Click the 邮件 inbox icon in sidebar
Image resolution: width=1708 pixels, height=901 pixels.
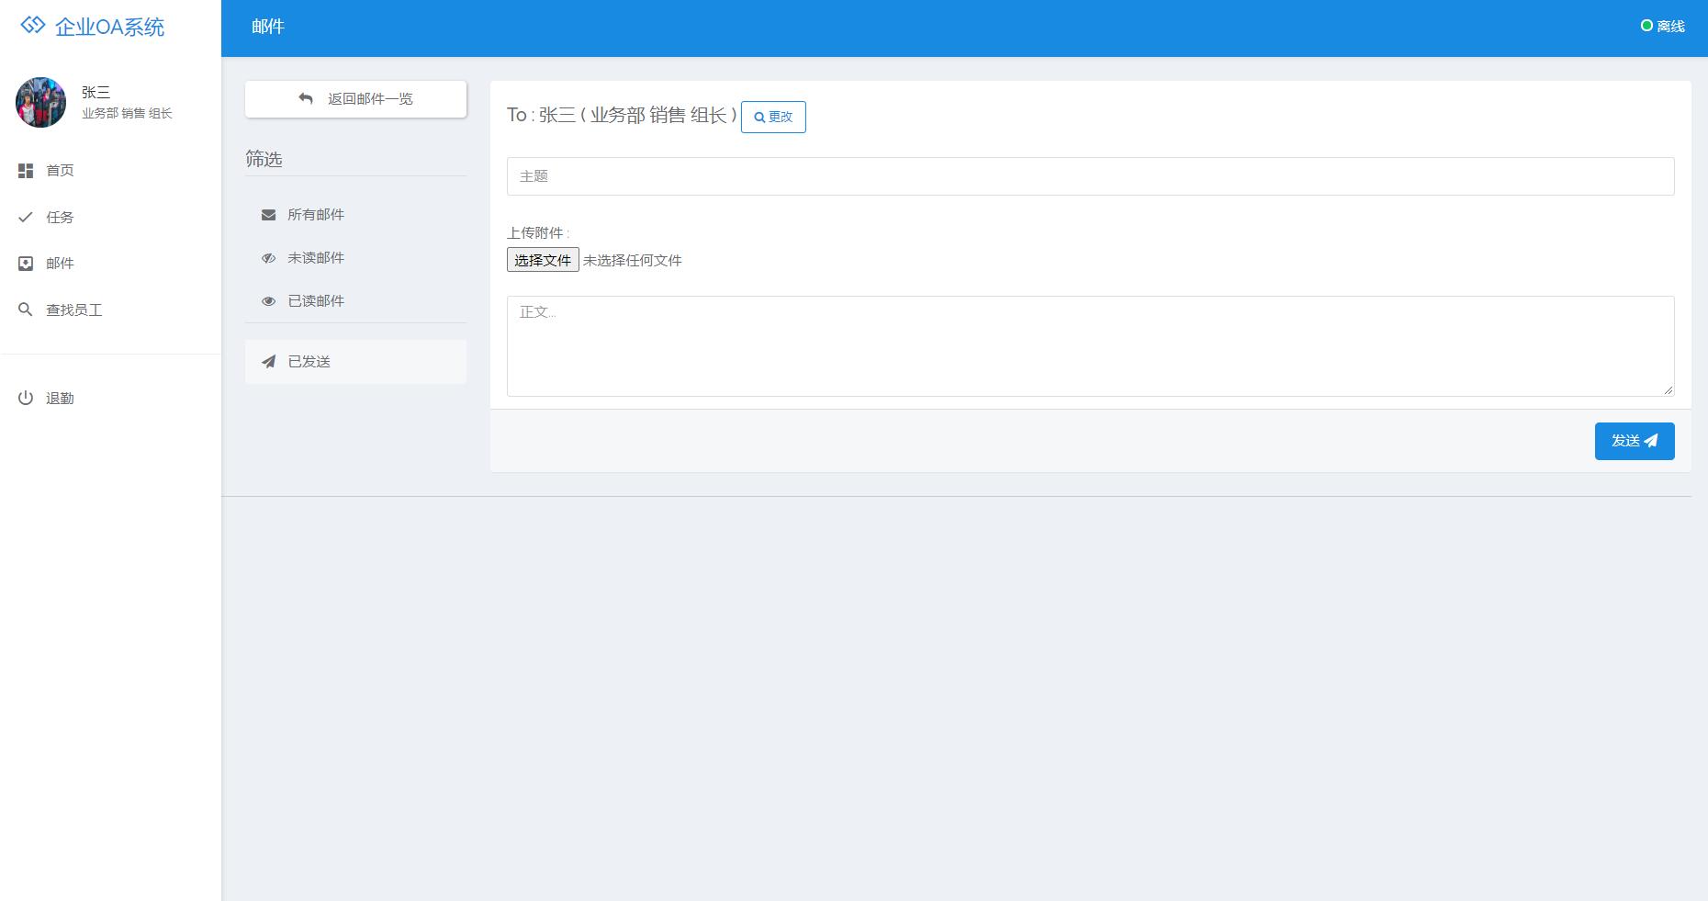26,264
